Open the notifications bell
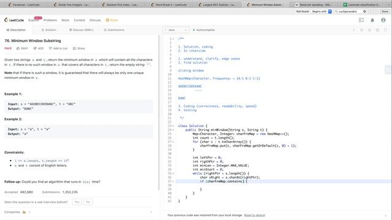 coord(372,20)
